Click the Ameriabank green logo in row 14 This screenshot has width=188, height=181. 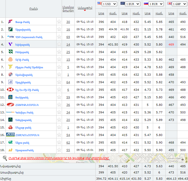pos(10,120)
